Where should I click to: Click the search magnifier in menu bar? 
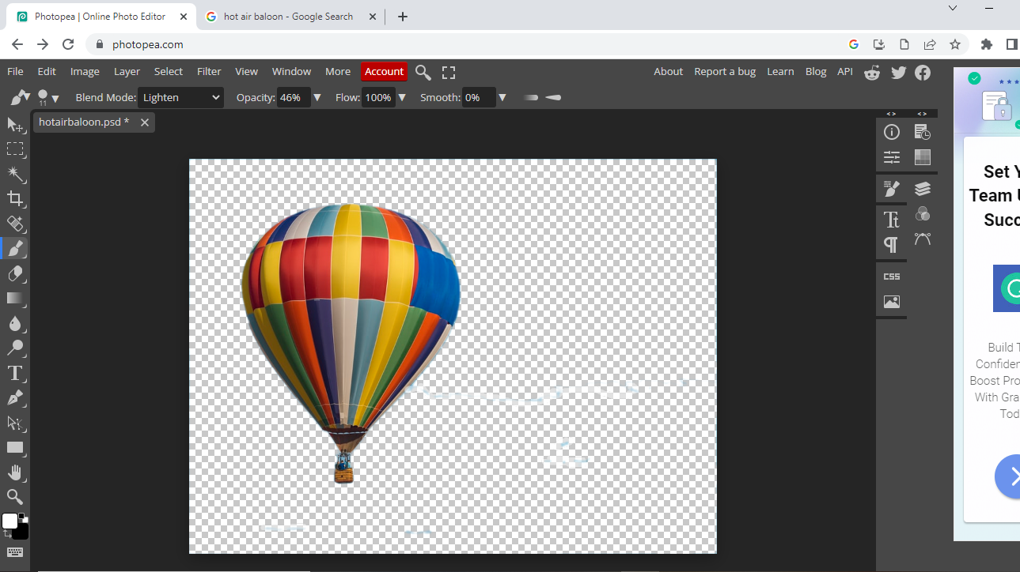pyautogui.click(x=423, y=72)
